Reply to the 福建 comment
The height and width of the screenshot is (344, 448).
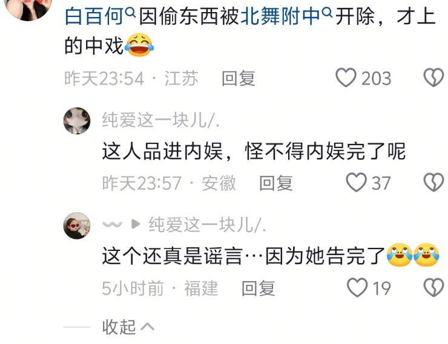point(259,288)
